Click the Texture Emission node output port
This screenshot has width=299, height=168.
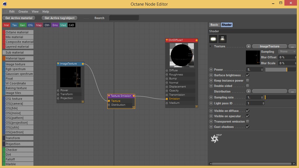coord(134,96)
